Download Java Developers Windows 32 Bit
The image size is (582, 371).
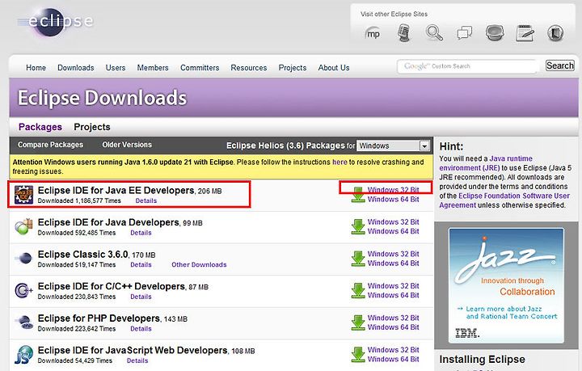[x=393, y=221]
